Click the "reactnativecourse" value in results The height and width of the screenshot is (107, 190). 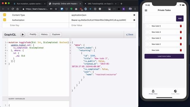pos(106,75)
